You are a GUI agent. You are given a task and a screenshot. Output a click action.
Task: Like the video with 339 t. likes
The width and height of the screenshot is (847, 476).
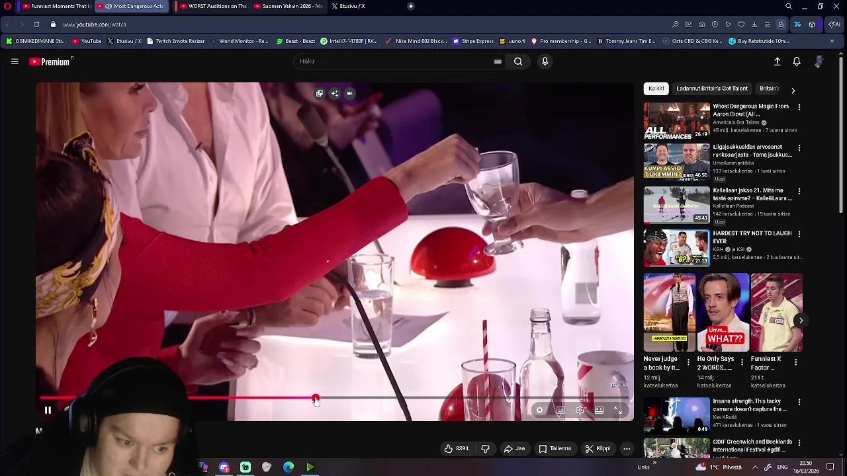[457, 449]
